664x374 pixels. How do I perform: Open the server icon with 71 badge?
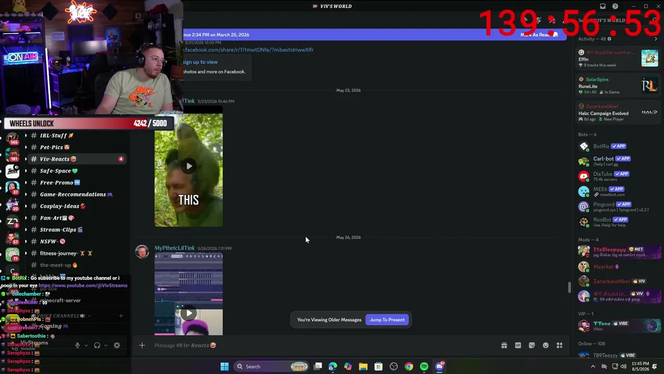[12, 255]
